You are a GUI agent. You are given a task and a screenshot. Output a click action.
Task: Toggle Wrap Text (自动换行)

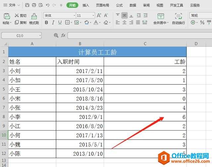point(178,19)
